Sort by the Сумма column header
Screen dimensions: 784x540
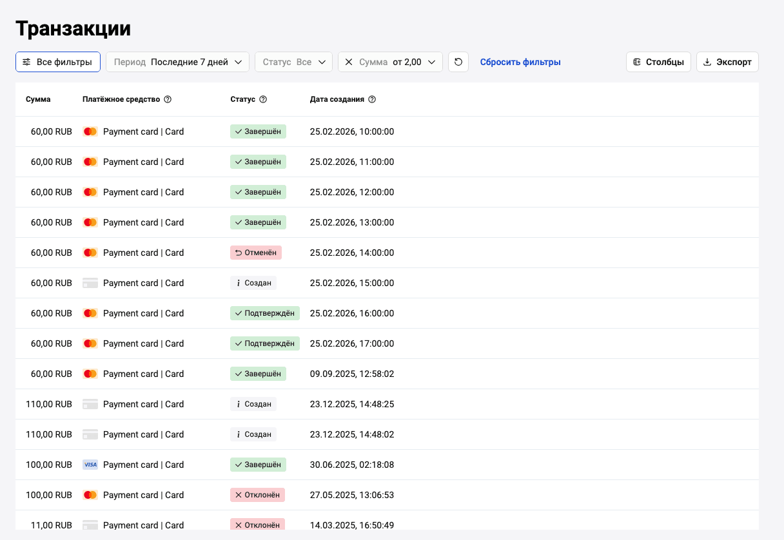(38, 99)
